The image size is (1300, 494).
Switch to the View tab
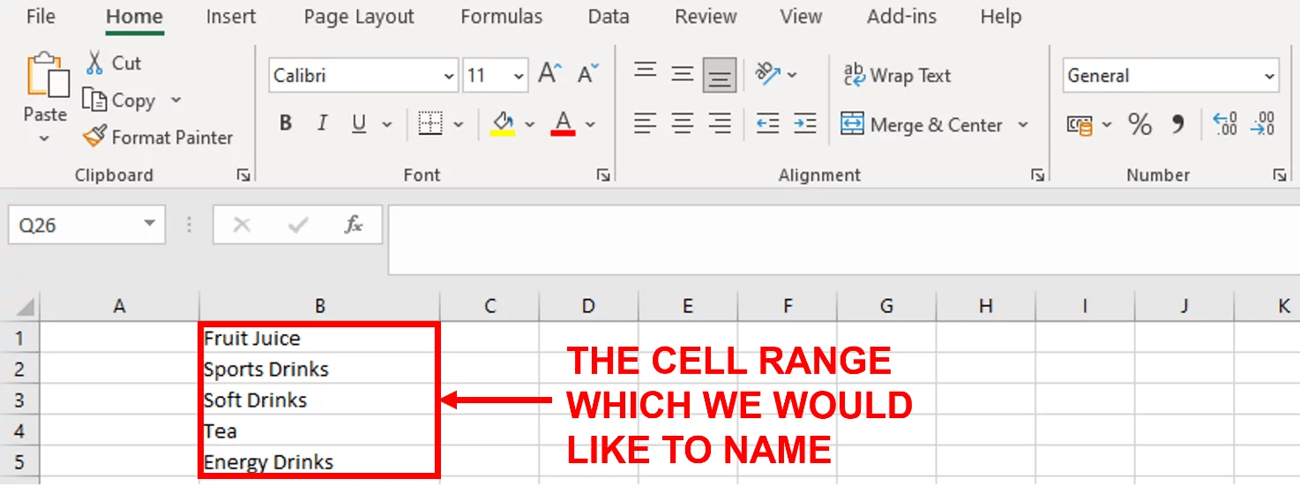[802, 16]
